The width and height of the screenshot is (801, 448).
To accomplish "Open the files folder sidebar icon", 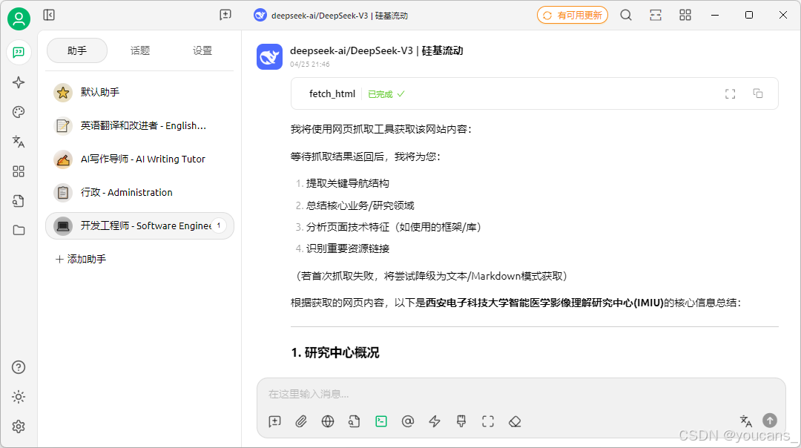I will pyautogui.click(x=19, y=231).
